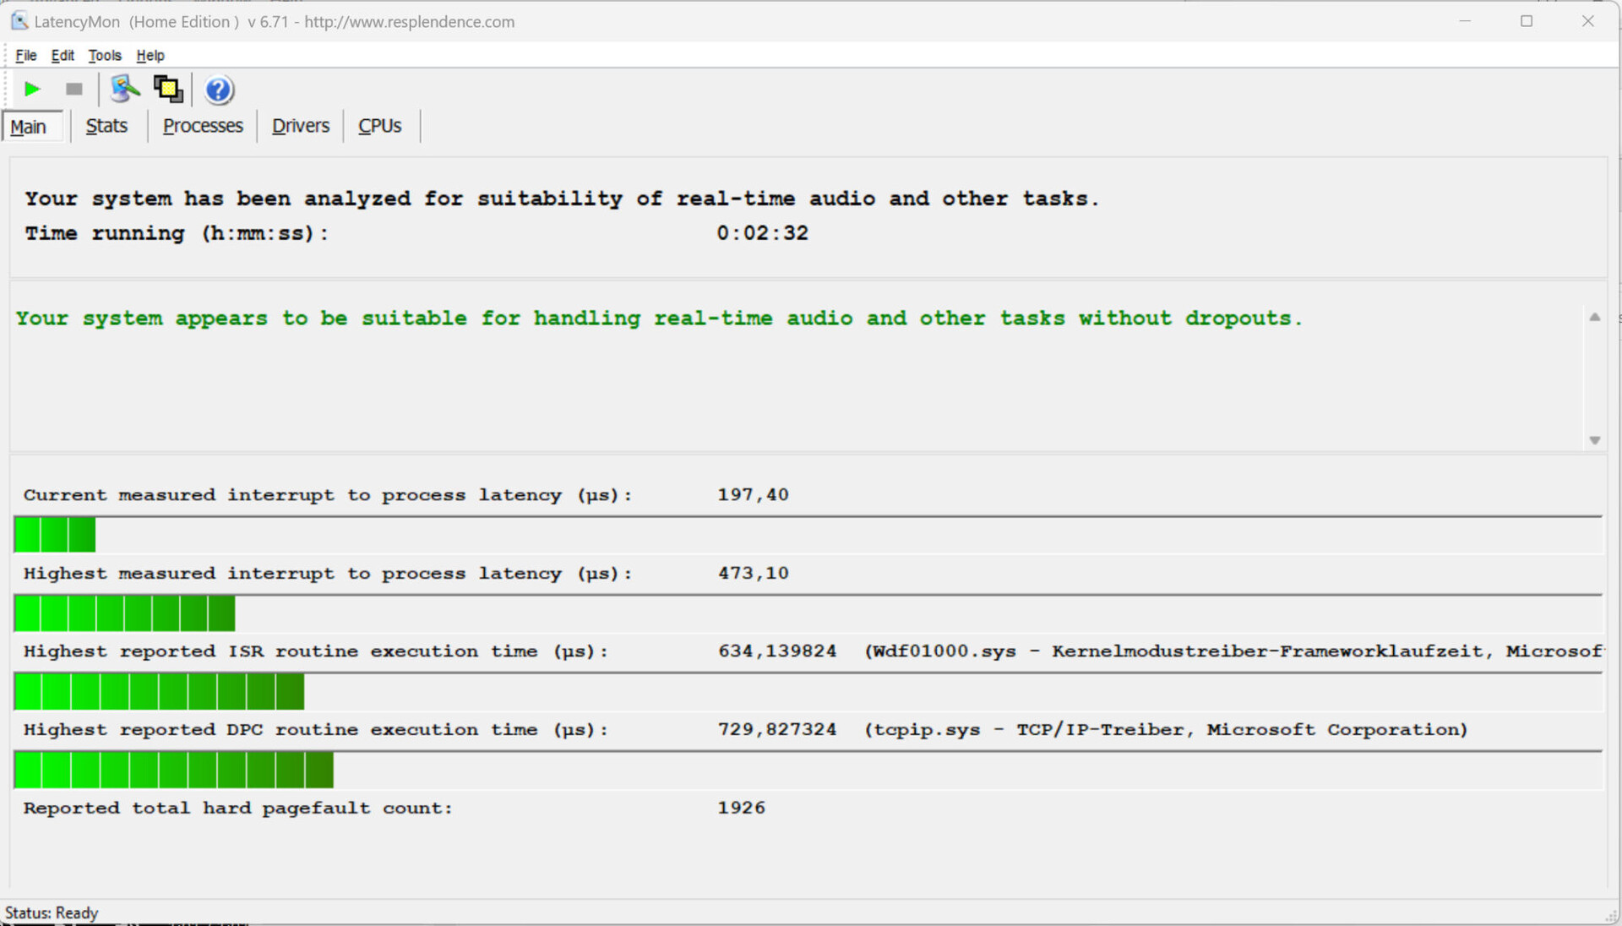Open the Help menu

[x=150, y=56]
